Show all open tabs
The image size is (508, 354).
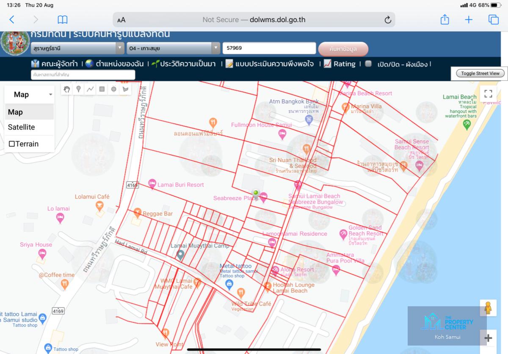pyautogui.click(x=494, y=19)
